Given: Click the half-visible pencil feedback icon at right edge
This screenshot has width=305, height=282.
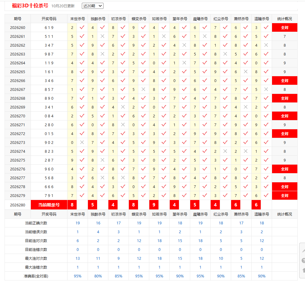Looking at the screenshot, I should [303, 251].
